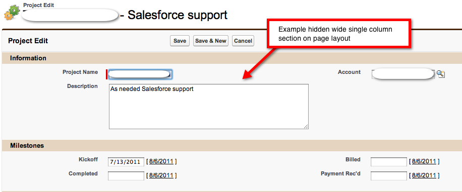The height and width of the screenshot is (192, 462).
Task: Insert today's date link beside Billed
Action: [x=424, y=161]
